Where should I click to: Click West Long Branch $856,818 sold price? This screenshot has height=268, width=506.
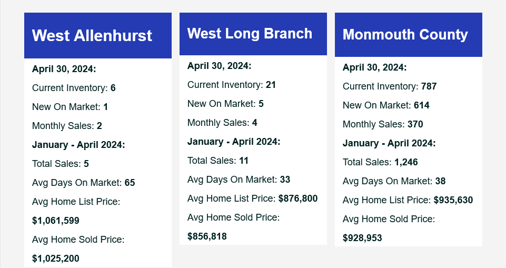point(207,236)
